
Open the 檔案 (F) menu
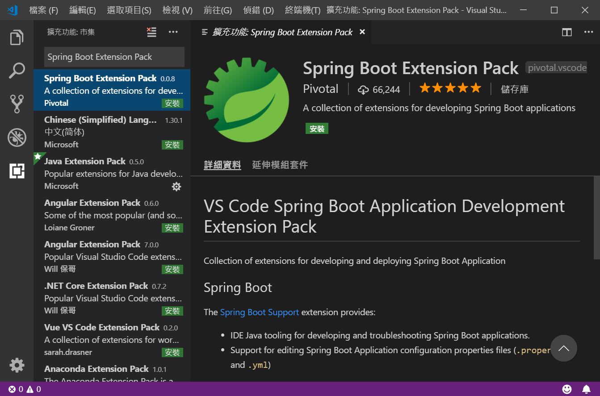click(x=44, y=10)
